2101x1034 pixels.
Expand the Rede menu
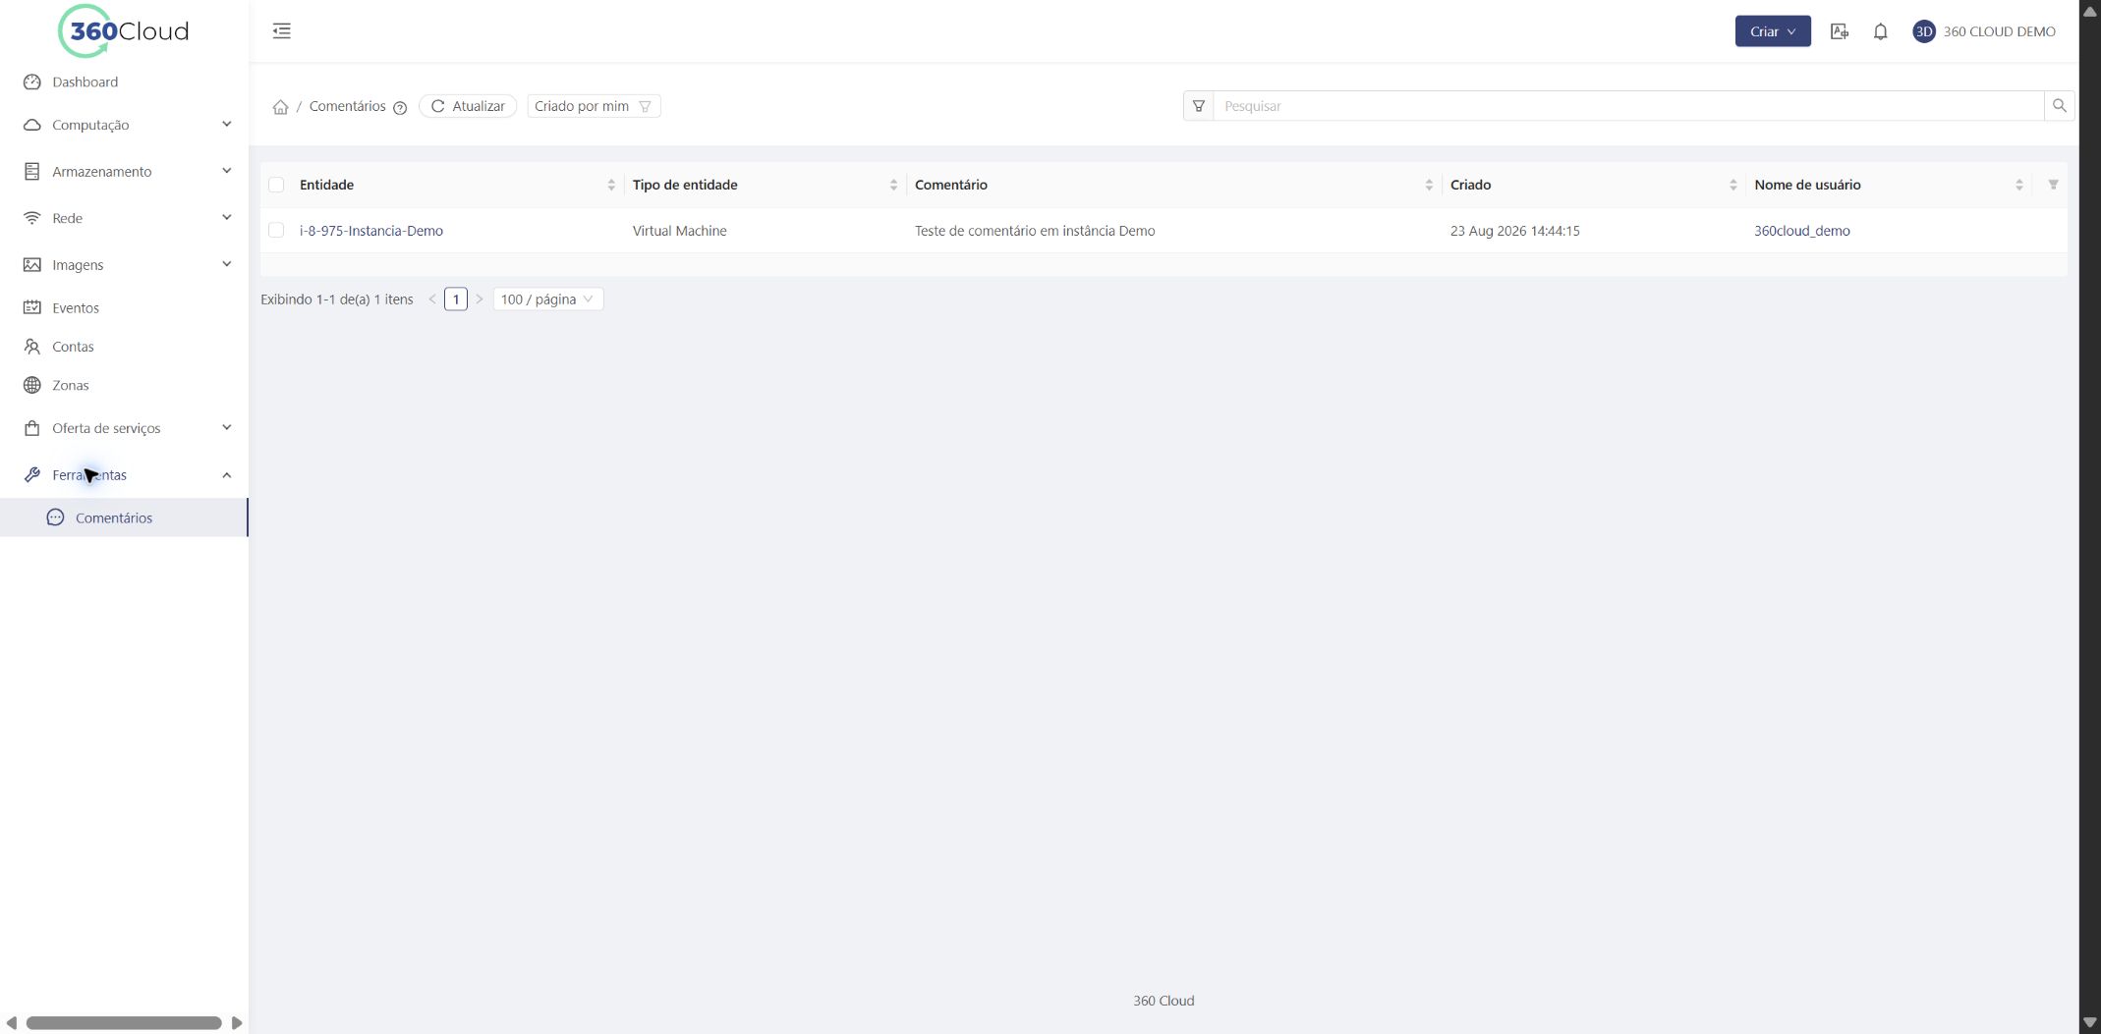[x=124, y=218]
